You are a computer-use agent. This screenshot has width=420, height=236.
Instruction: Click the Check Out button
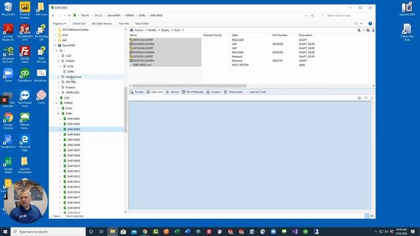coord(79,24)
